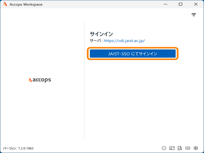Close the Accops Workspace window
Screen dimensions: 204x153
point(196,4)
